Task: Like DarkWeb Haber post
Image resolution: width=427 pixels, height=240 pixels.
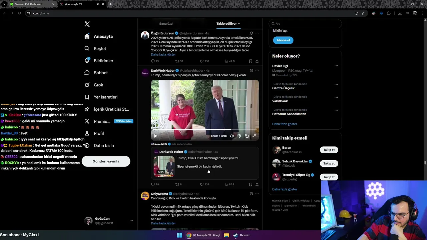Action: pyautogui.click(x=204, y=184)
